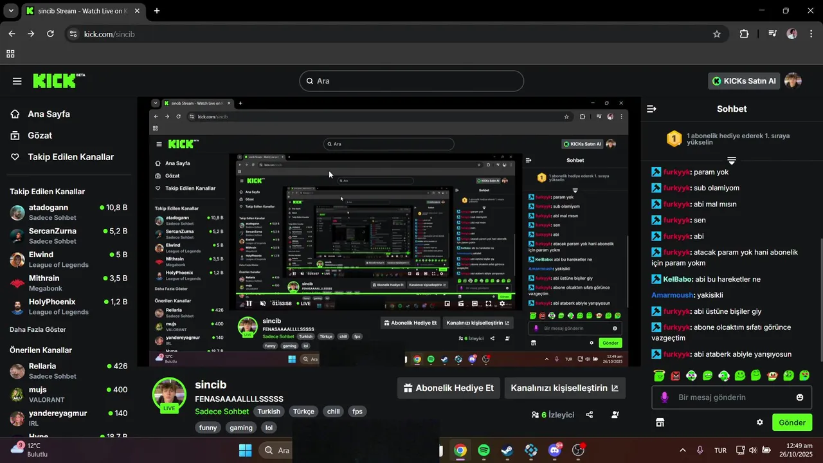Select the sincib Stream browser tab
The width and height of the screenshot is (823, 463).
84,11
